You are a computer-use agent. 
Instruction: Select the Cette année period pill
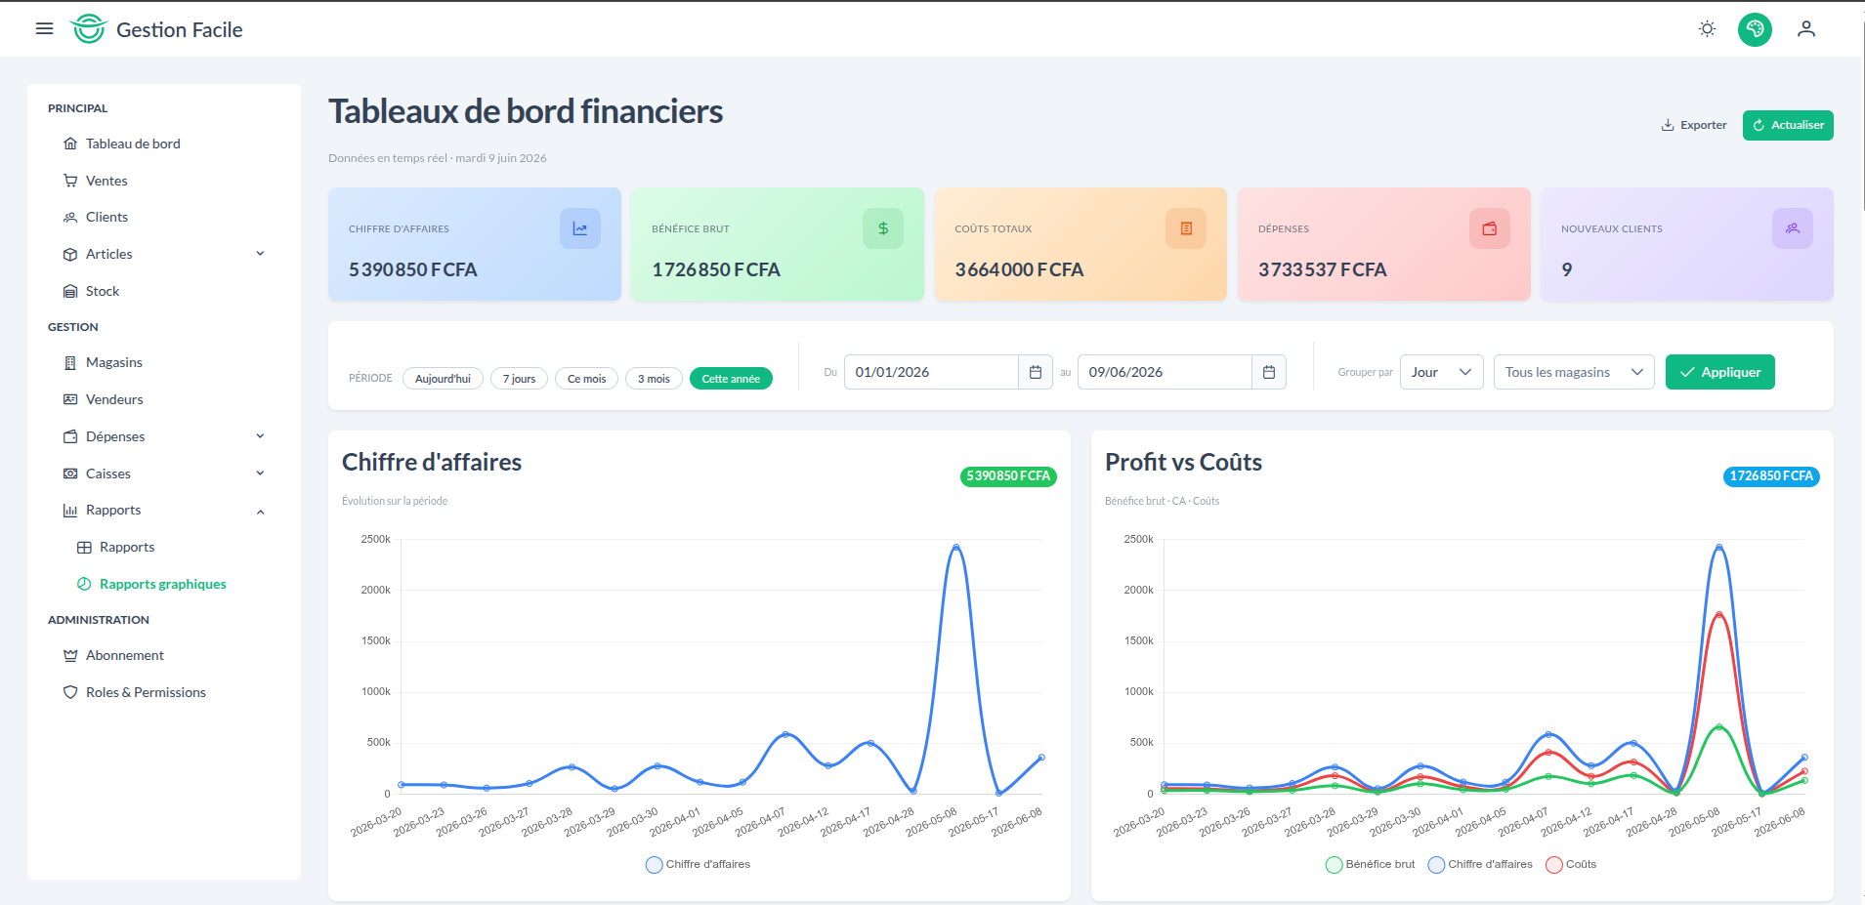pyautogui.click(x=731, y=379)
